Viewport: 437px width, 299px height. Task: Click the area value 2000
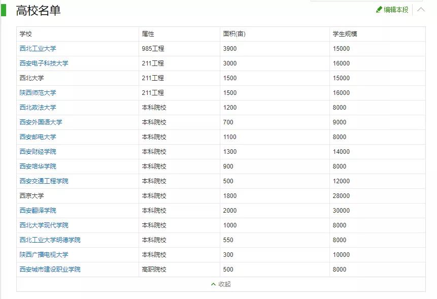coord(230,210)
